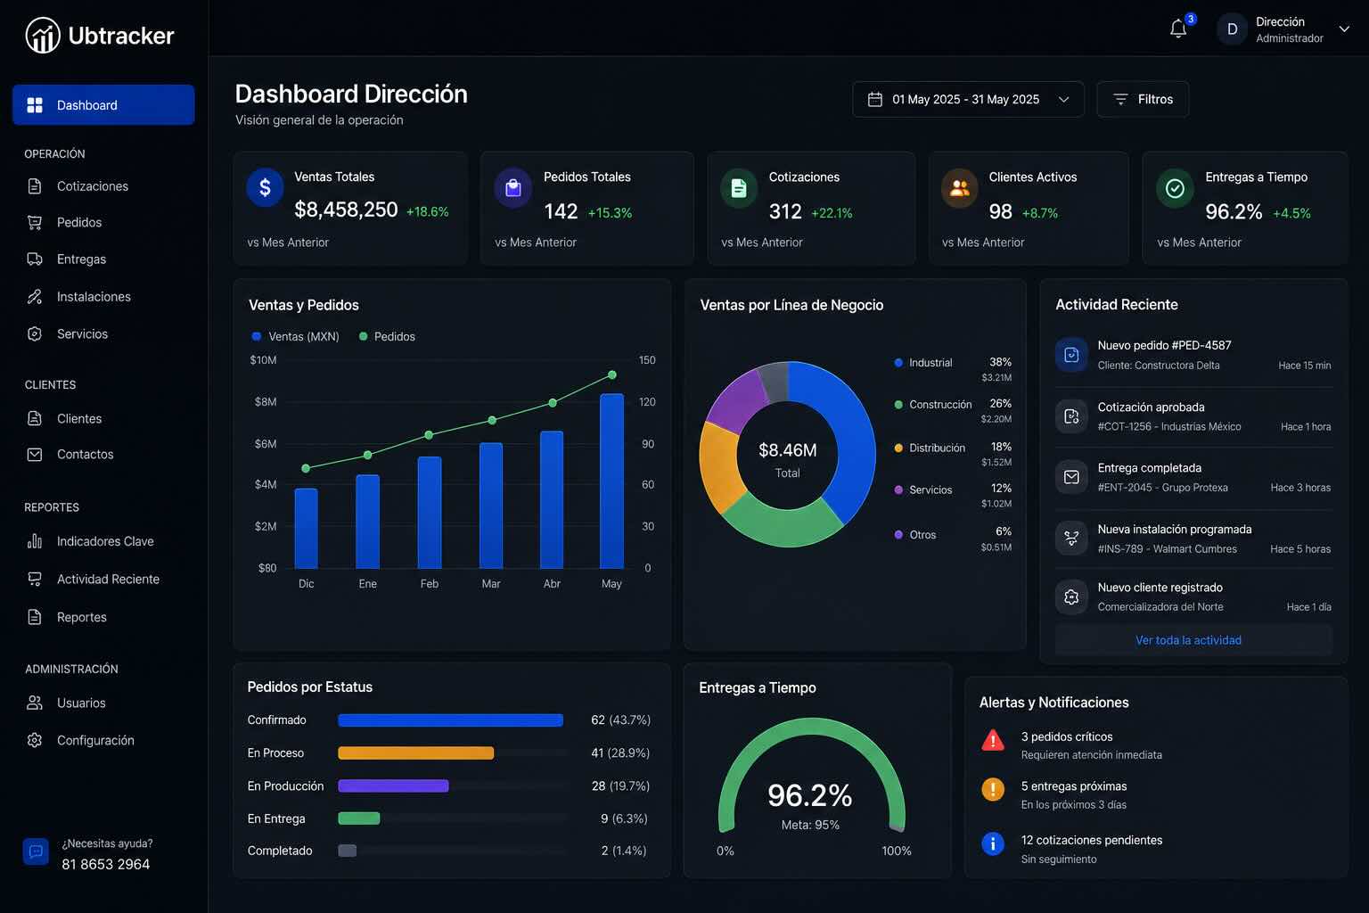Click the orange 5 entregas próximas icon
This screenshot has height=913, width=1369.
tap(993, 790)
